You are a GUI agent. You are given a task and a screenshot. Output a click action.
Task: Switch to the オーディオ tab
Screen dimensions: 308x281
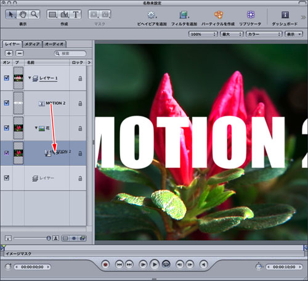(54, 44)
